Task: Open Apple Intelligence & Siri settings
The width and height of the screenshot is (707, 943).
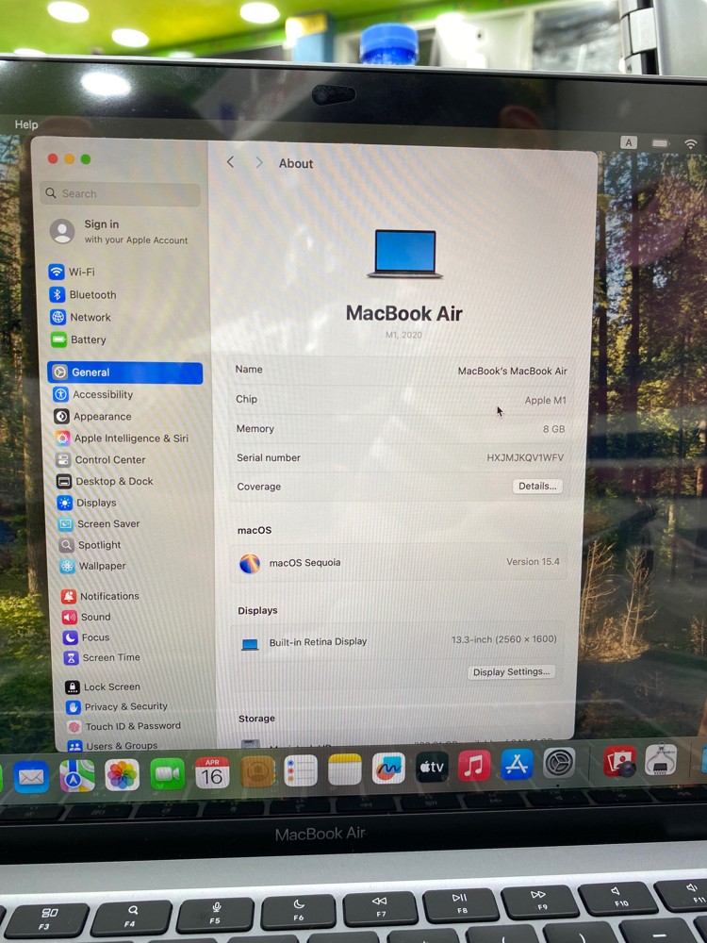Action: (122, 438)
